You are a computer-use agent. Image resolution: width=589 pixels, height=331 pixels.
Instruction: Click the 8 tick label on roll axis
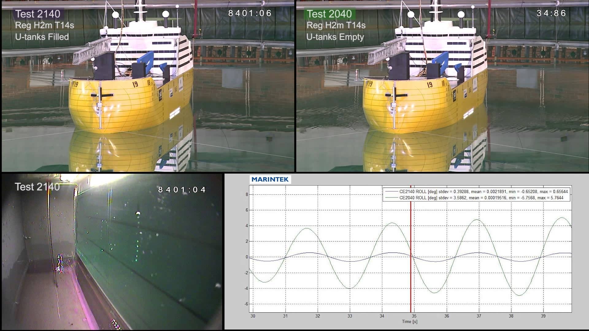click(x=247, y=194)
